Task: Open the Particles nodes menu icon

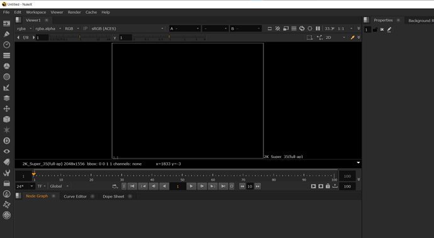Action: (x=7, y=130)
